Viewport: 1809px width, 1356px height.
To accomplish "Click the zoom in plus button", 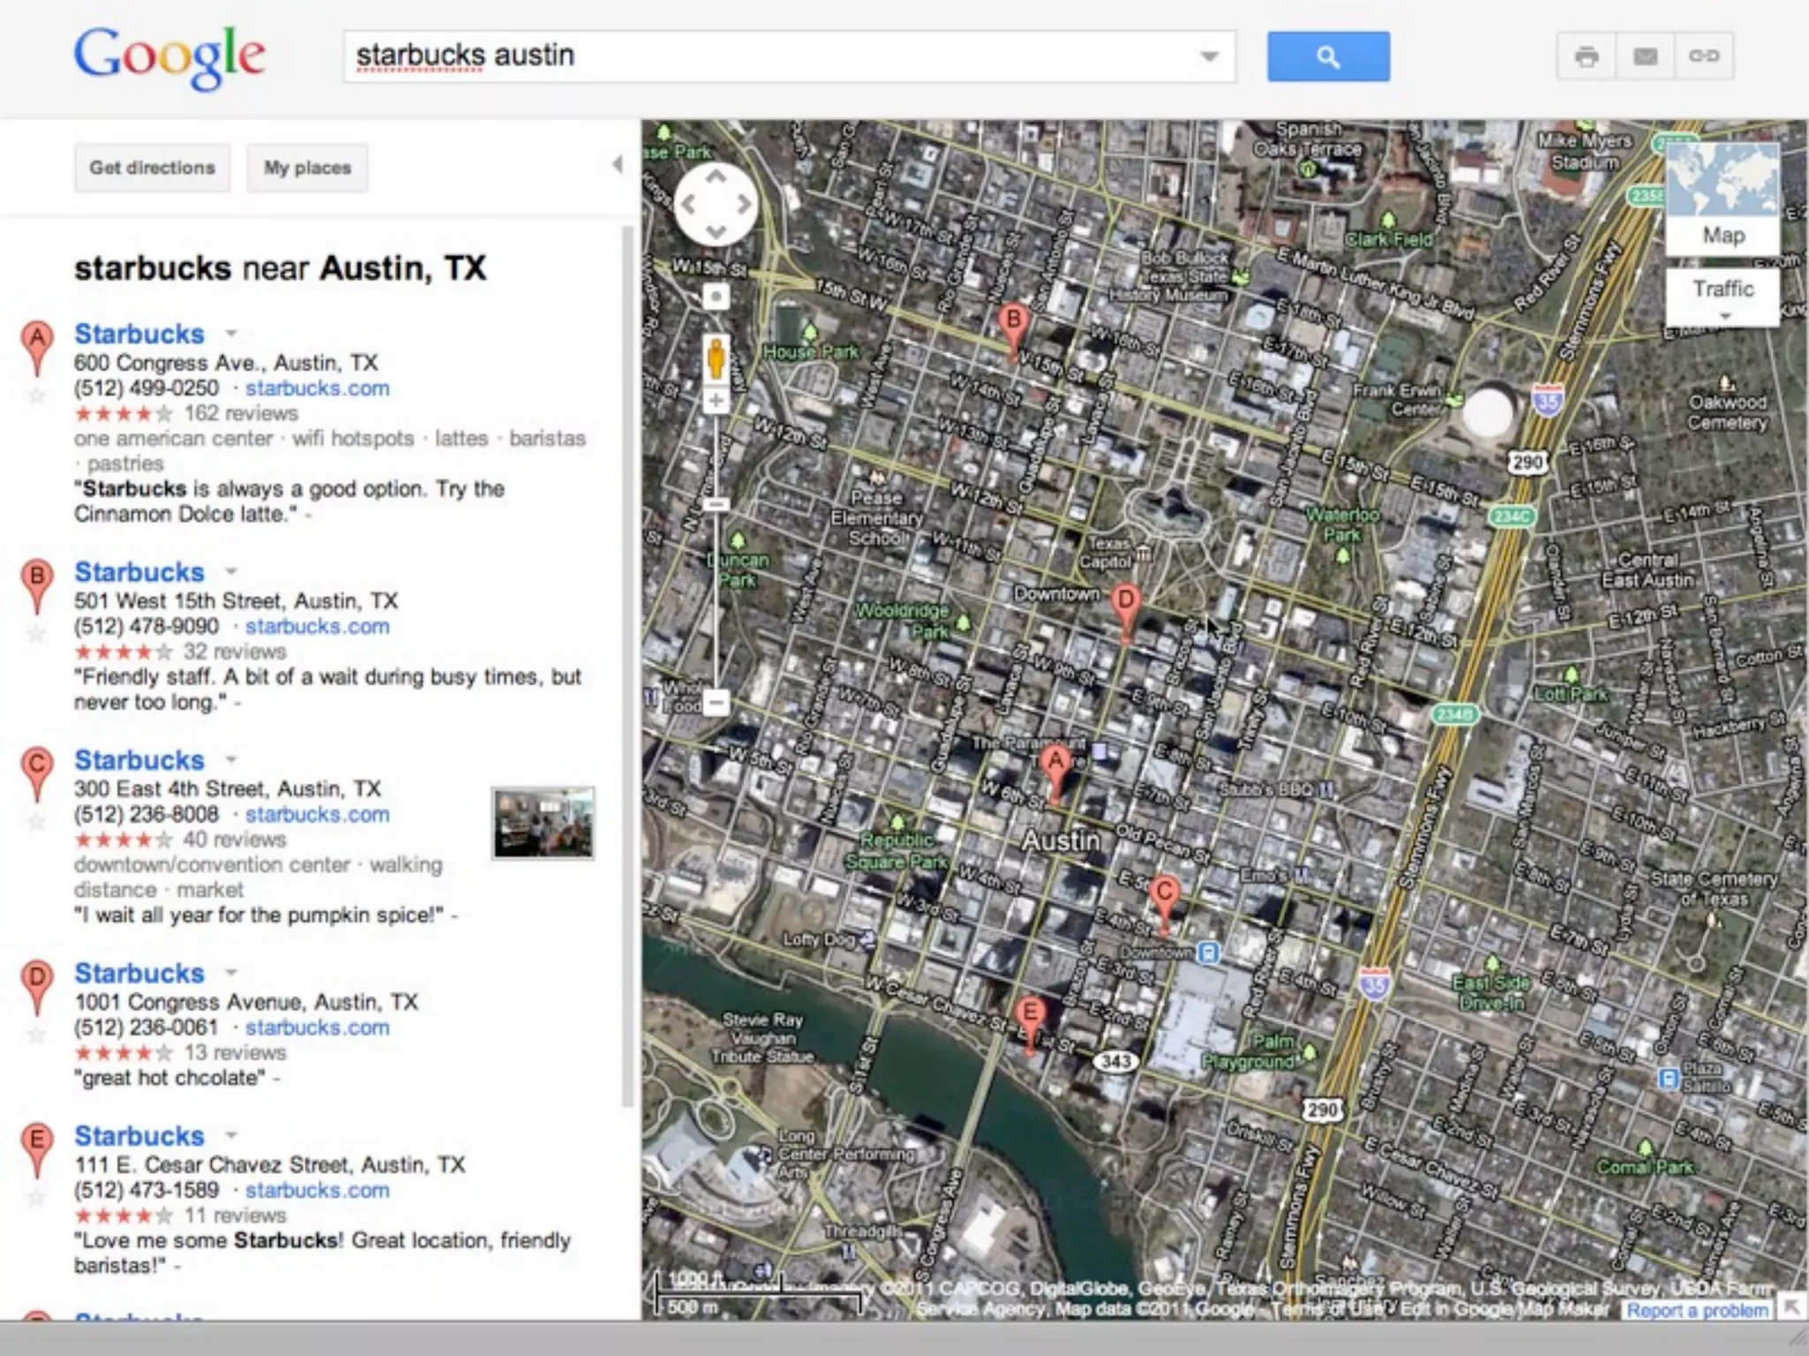I will point(715,402).
